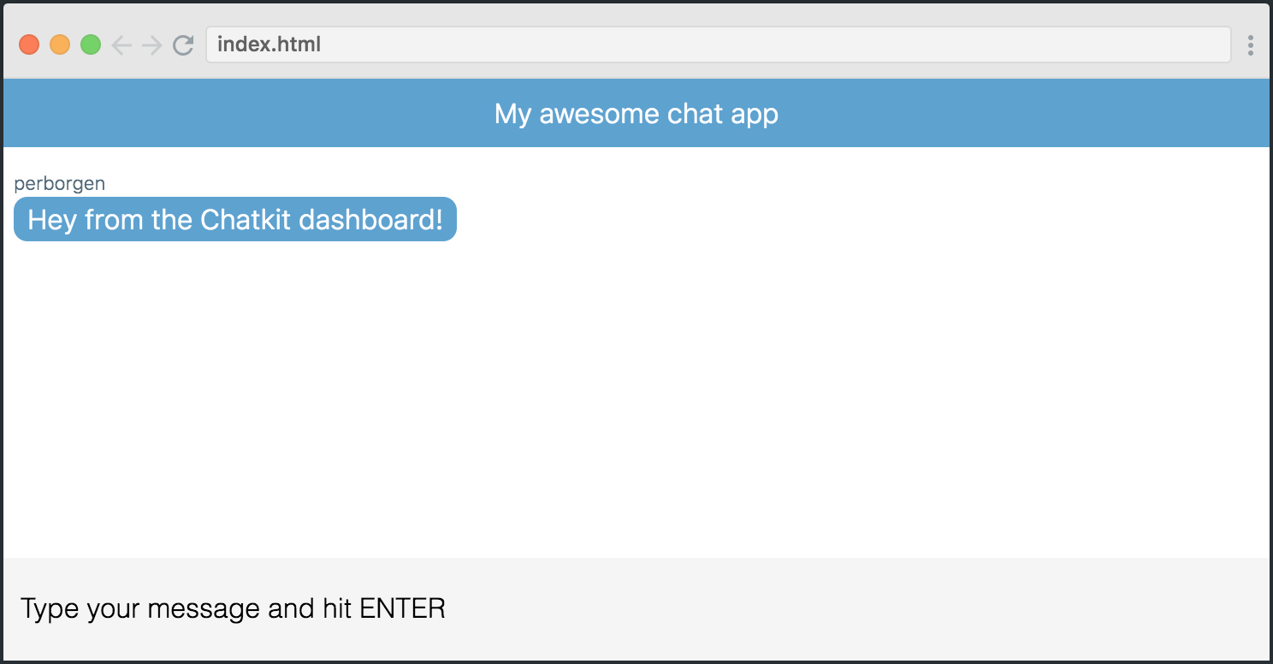Click the 'My awesome chat app' title

pos(636,114)
